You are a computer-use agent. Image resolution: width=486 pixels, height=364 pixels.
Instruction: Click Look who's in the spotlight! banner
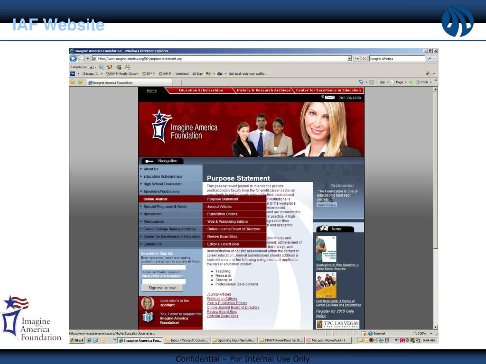170,303
